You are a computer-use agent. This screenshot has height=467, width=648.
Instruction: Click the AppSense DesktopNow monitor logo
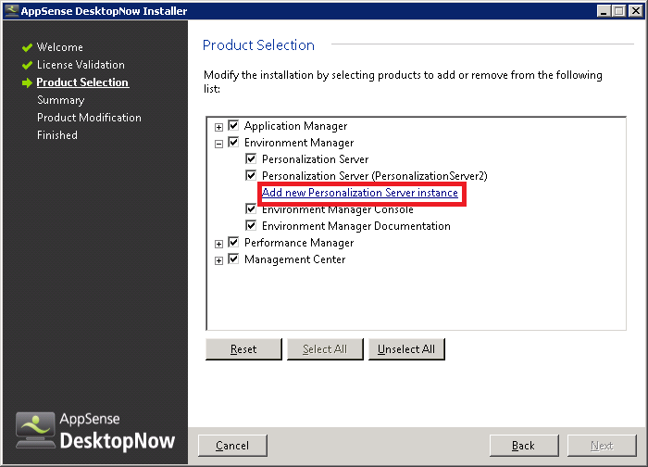pyautogui.click(x=35, y=430)
